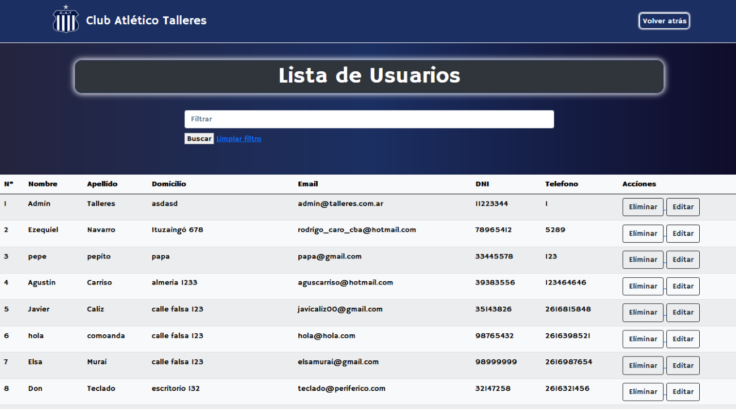The height and width of the screenshot is (409, 736).
Task: Click email teclado@periferico.com
Action: [x=342, y=388]
